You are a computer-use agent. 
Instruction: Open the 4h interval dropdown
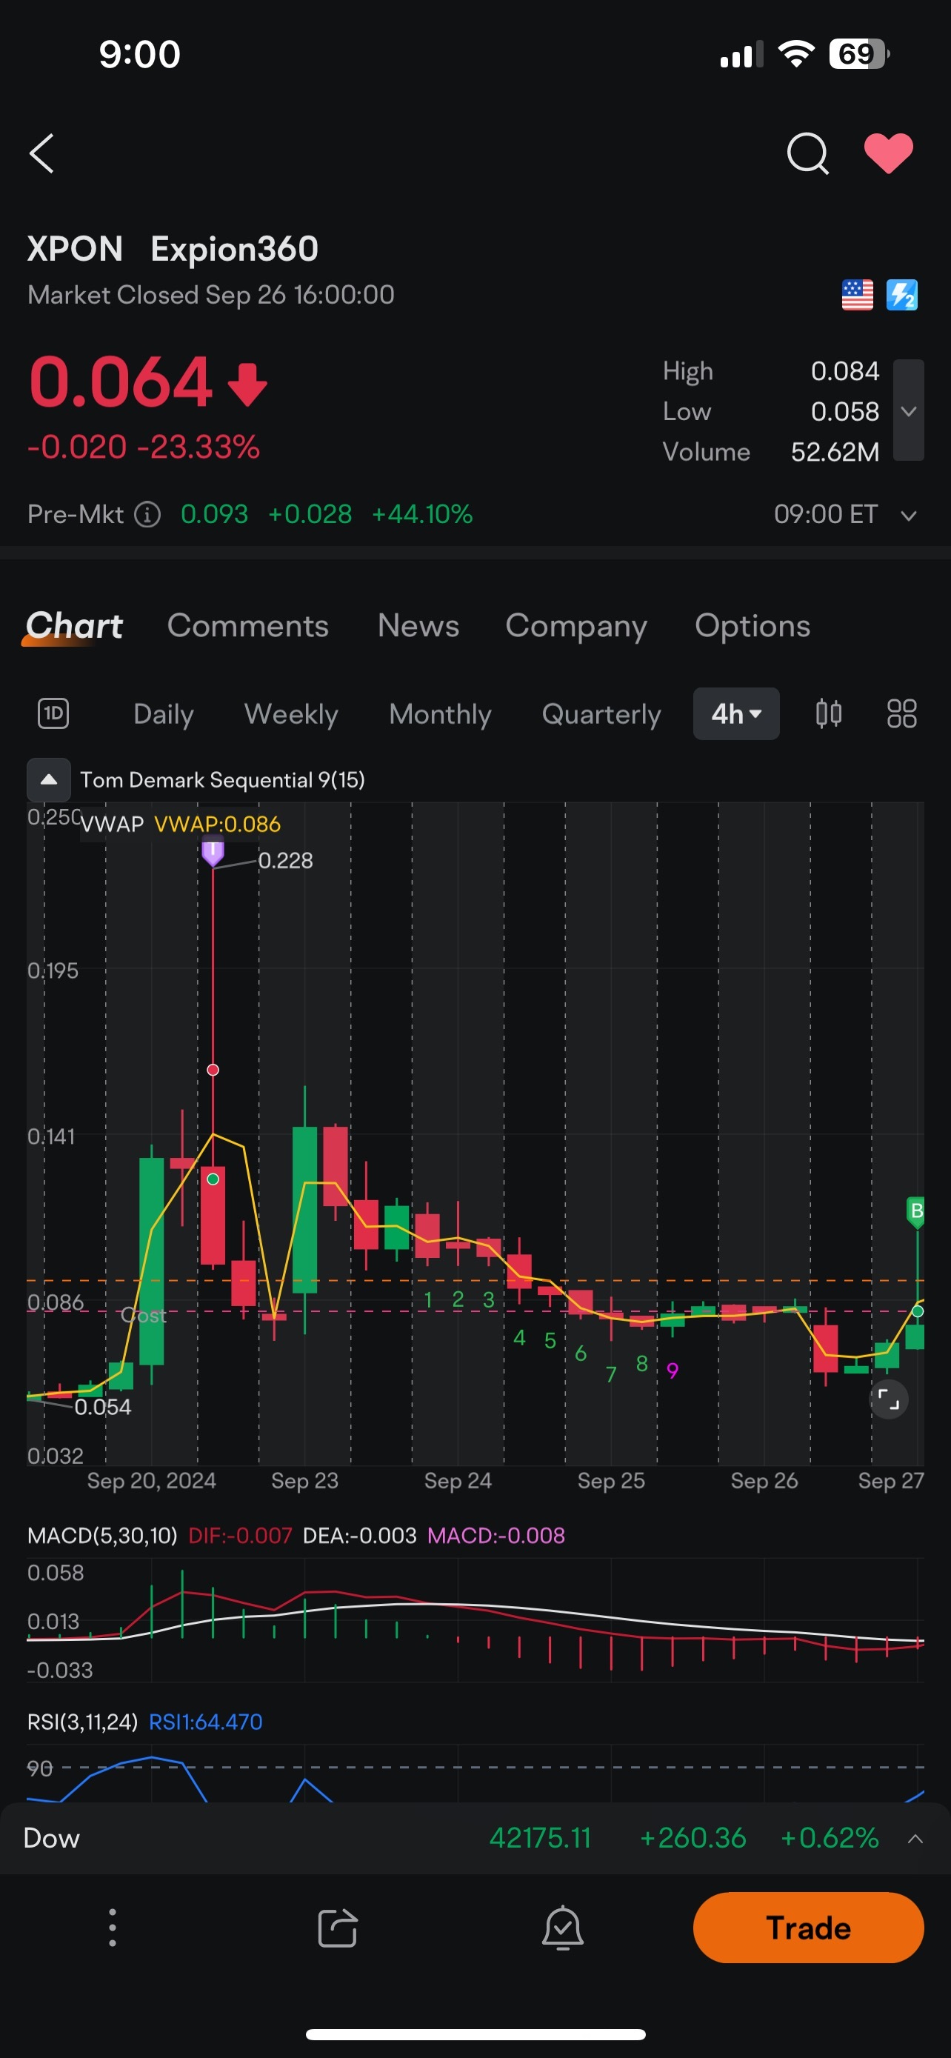736,713
